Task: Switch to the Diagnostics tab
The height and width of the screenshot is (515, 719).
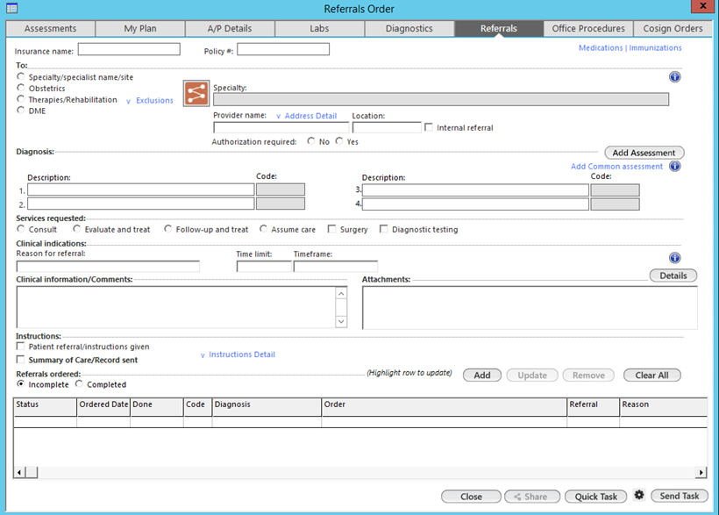Action: 409,28
